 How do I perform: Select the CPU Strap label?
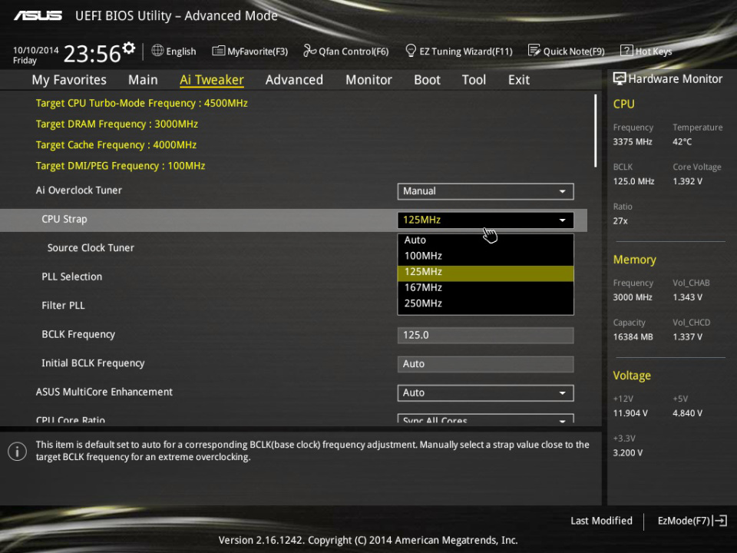[64, 219]
